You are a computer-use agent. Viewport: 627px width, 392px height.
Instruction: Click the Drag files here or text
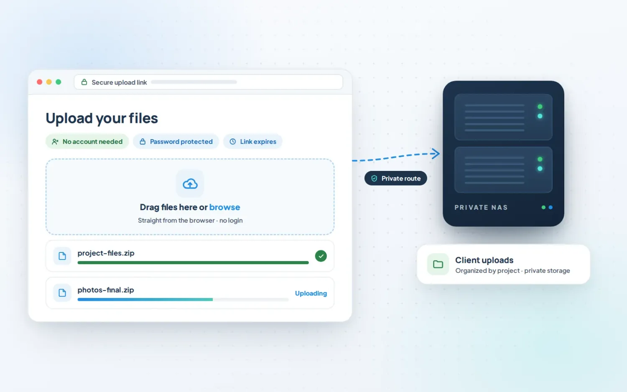[x=173, y=207]
